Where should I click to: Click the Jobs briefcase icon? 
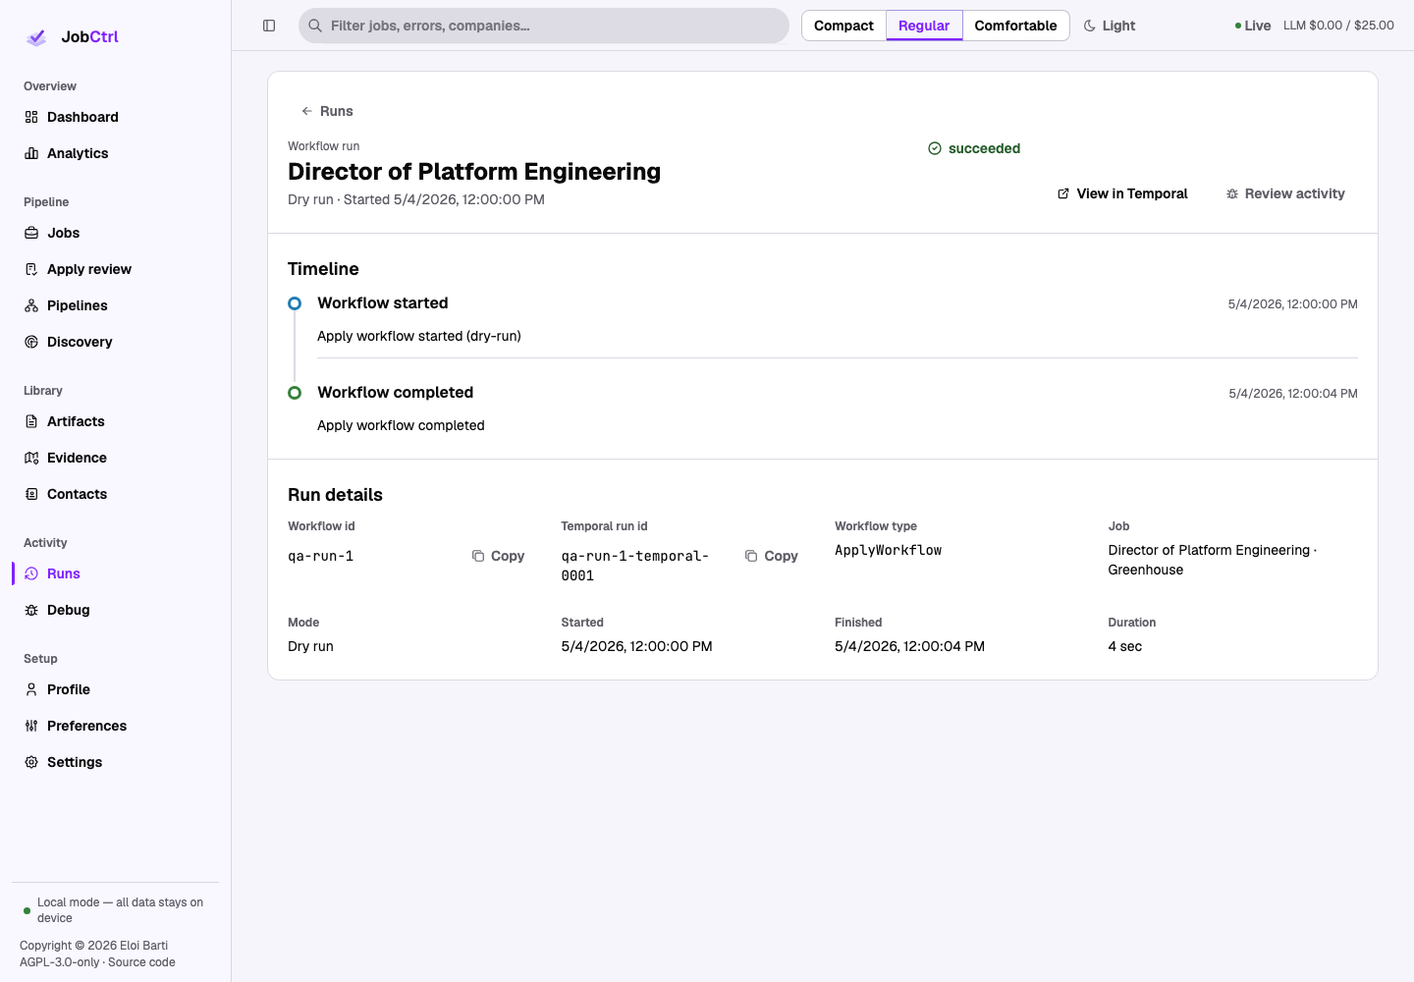pos(31,233)
